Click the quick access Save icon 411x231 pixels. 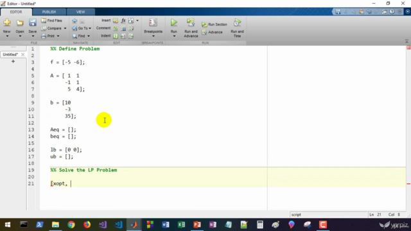pyautogui.click(x=338, y=12)
